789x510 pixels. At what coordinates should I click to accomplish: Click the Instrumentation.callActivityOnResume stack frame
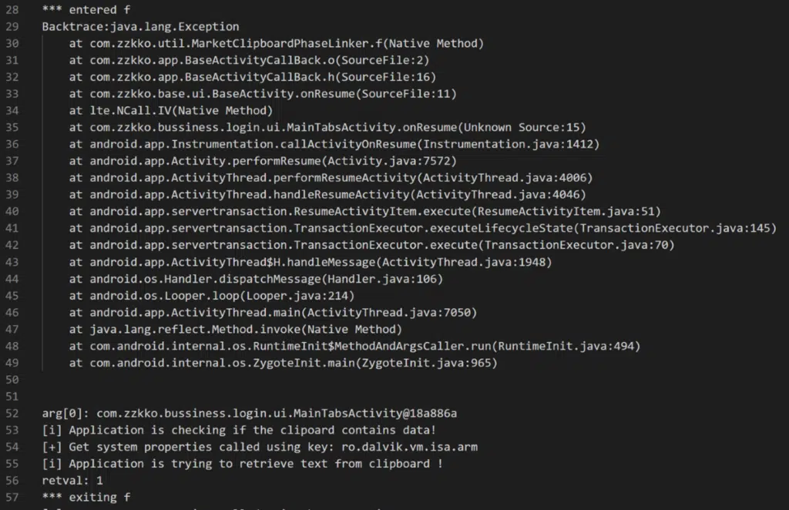pos(334,144)
